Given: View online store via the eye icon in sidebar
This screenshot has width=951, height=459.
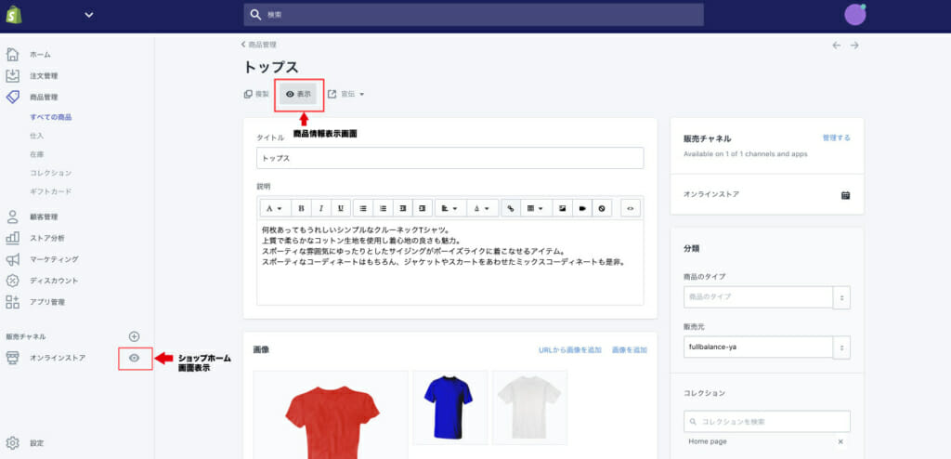Looking at the screenshot, I should 135,359.
